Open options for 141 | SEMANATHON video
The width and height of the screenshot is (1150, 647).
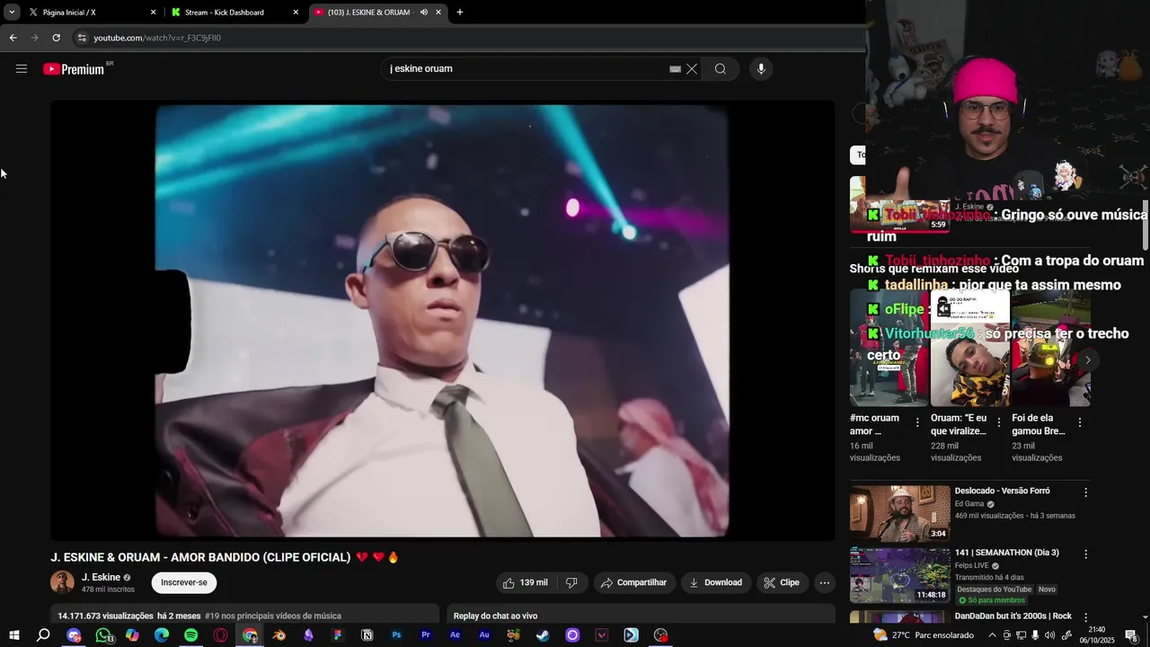pyautogui.click(x=1085, y=554)
